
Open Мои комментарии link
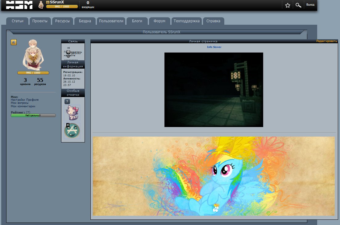23,106
